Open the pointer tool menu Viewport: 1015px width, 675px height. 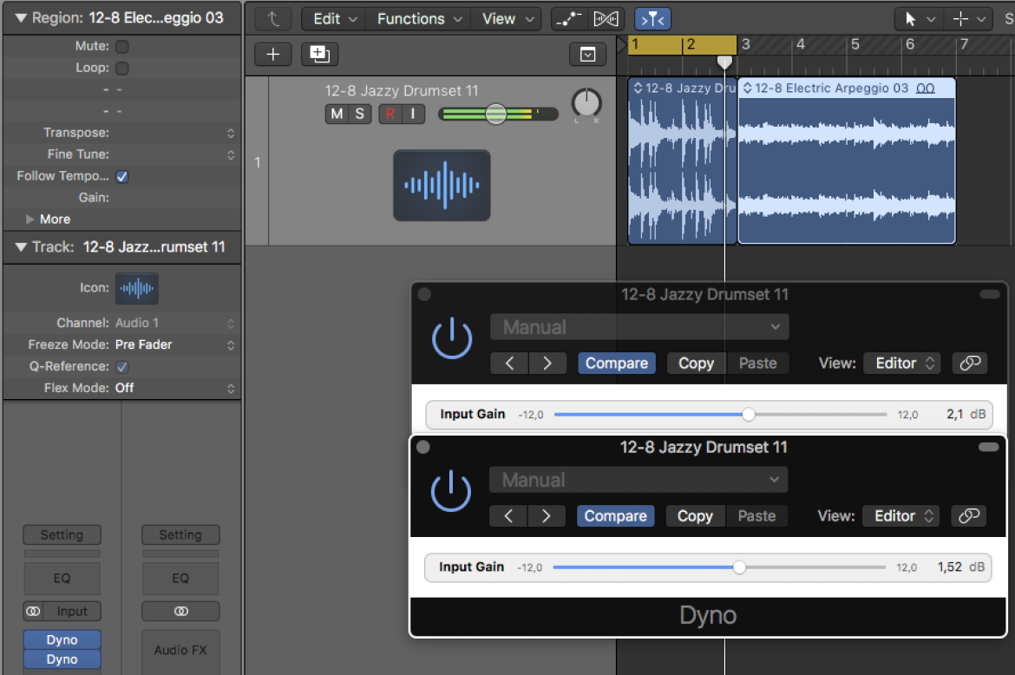(920, 19)
